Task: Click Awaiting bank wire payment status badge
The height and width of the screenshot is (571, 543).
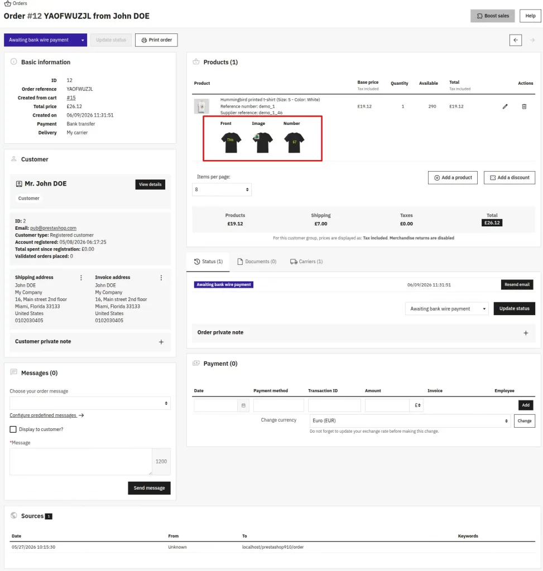Action: (223, 285)
